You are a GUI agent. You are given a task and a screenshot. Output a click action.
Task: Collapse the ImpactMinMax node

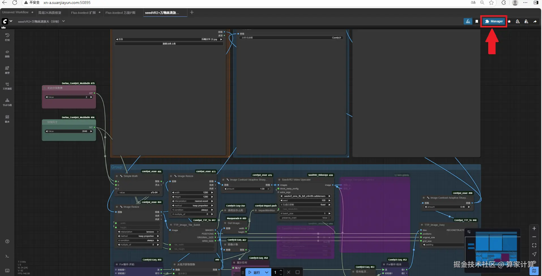pos(256,210)
